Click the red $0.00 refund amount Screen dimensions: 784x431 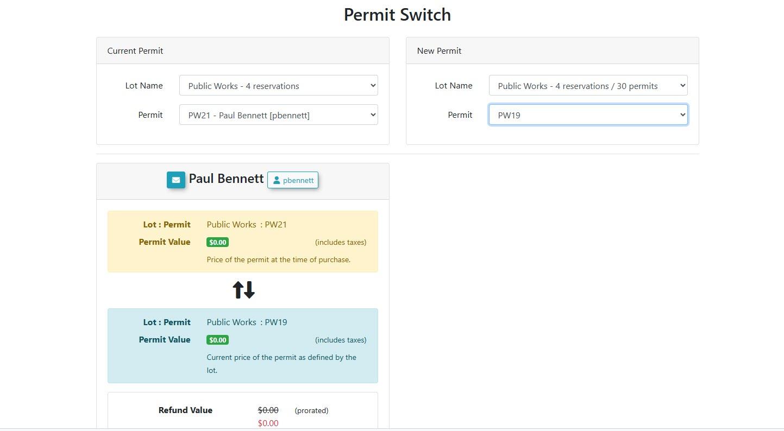click(x=268, y=423)
